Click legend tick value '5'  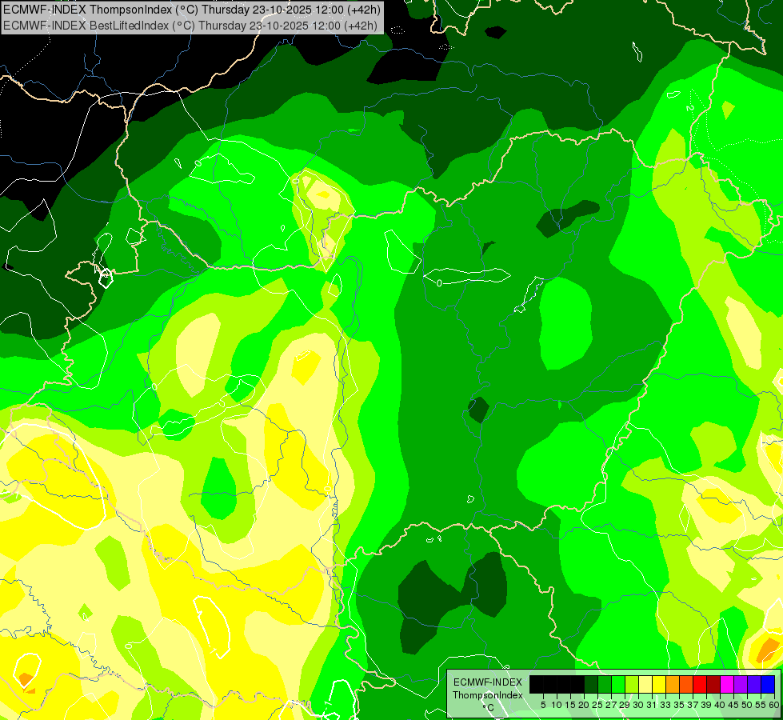543,705
